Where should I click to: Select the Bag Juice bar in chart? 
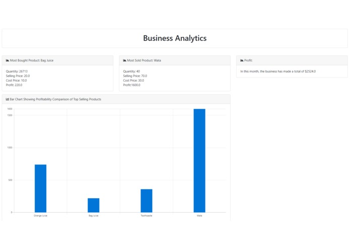94,205
